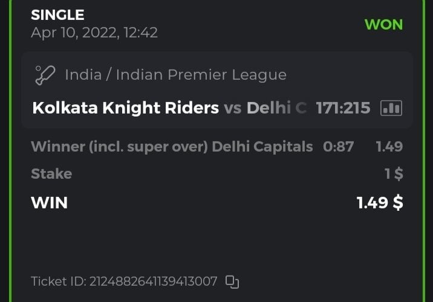The image size is (433, 302).
Task: Tap the SINGLE bet type heading
Action: [x=57, y=15]
